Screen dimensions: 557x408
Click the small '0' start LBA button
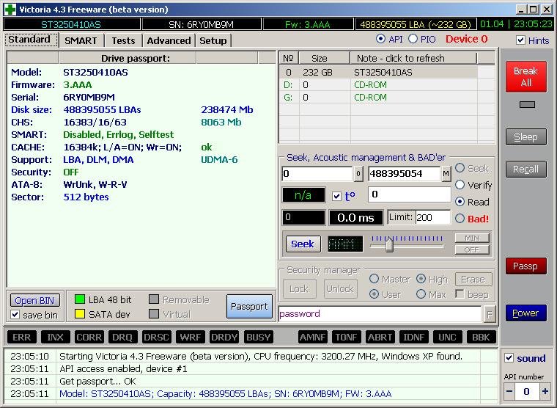[x=358, y=174]
